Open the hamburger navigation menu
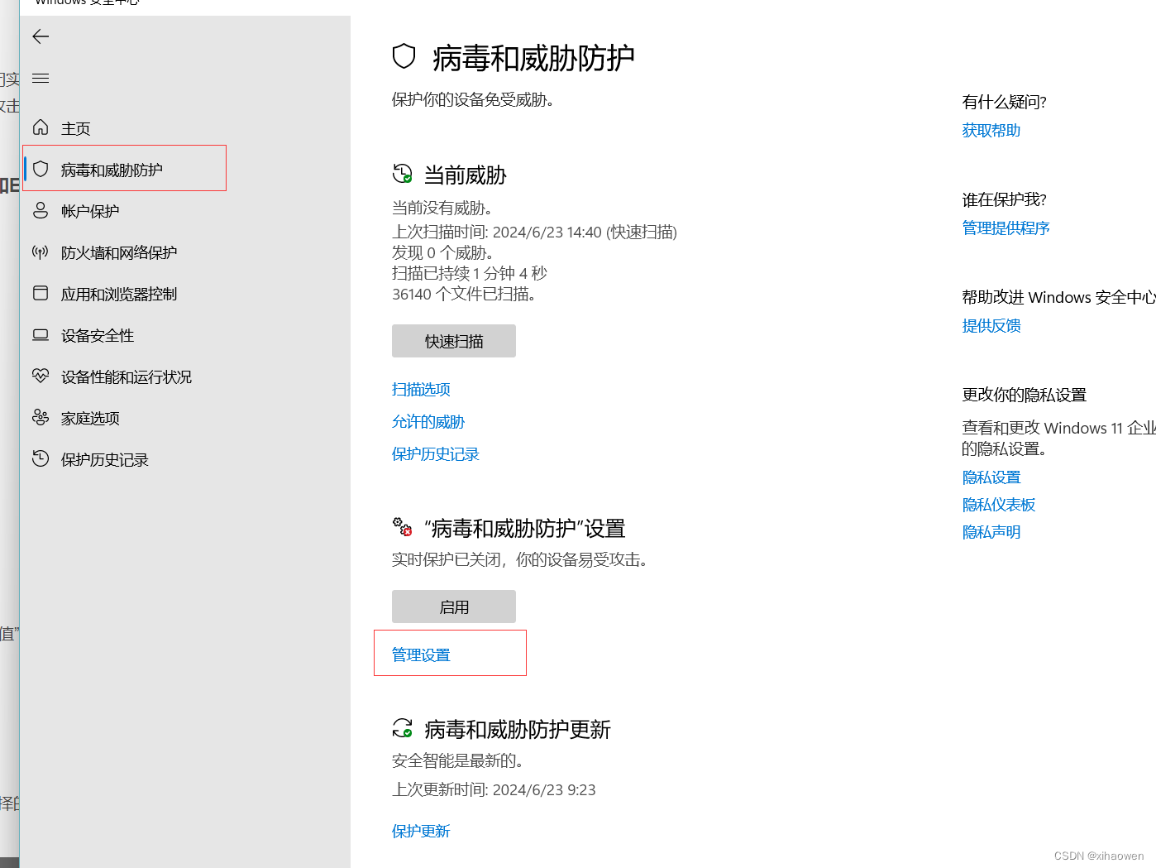 41,79
